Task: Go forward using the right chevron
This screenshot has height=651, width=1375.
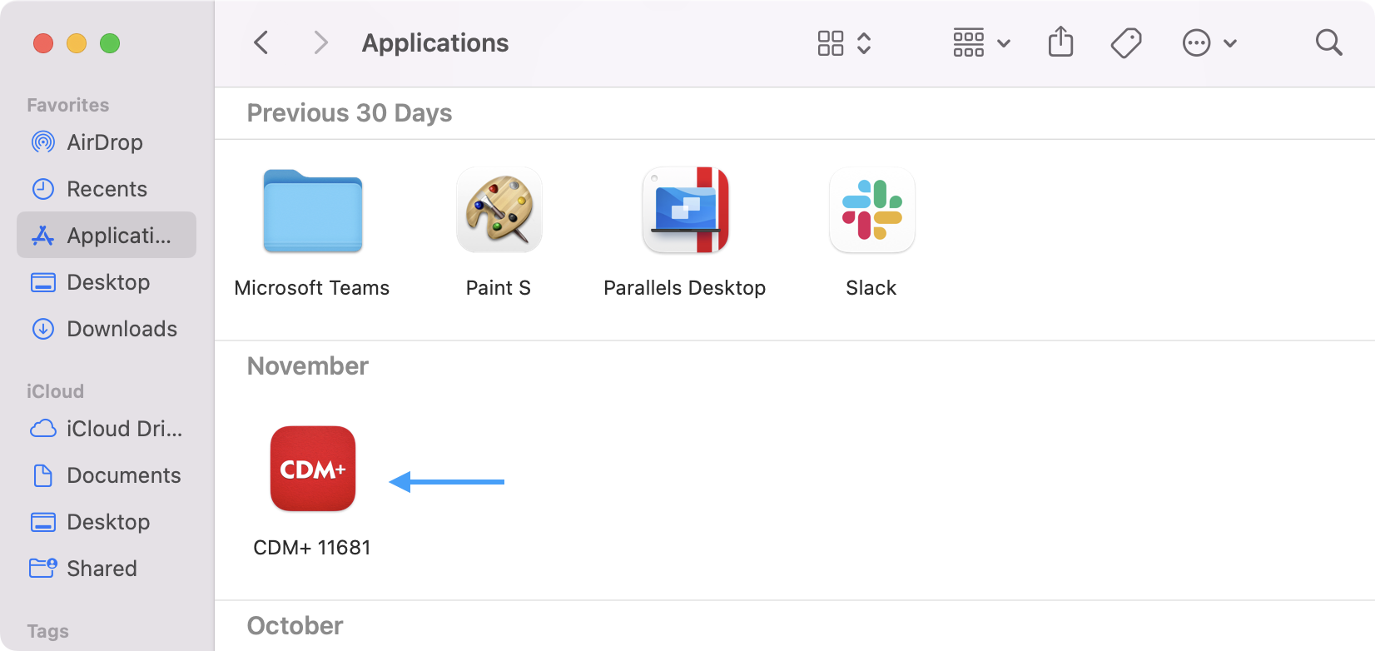Action: click(320, 42)
